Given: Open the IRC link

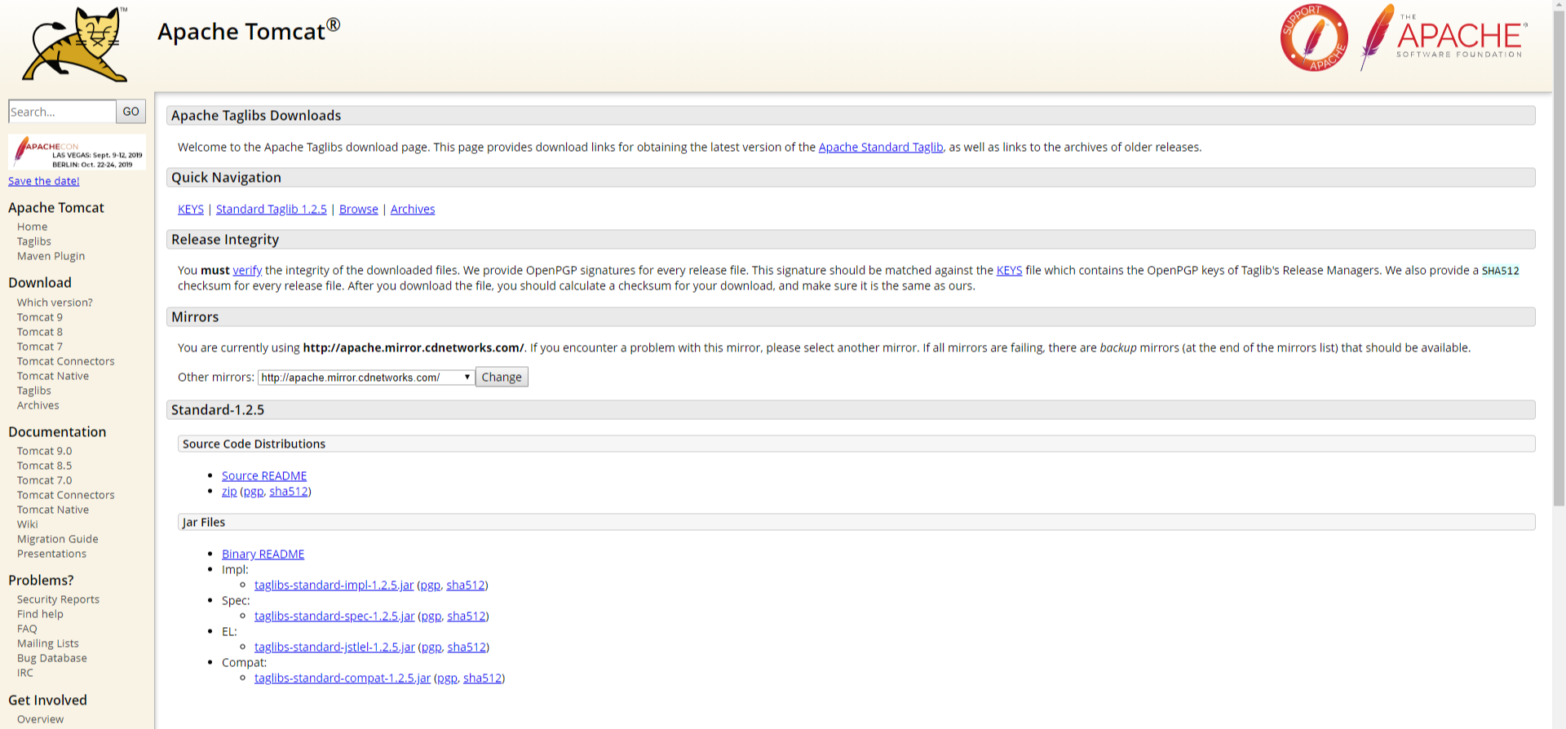Looking at the screenshot, I should [x=25, y=673].
